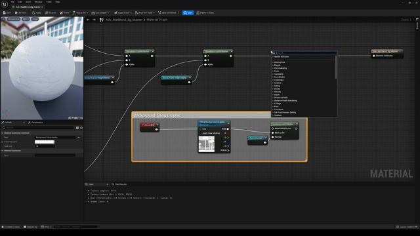Expand the Chromakeying category

point(280,68)
